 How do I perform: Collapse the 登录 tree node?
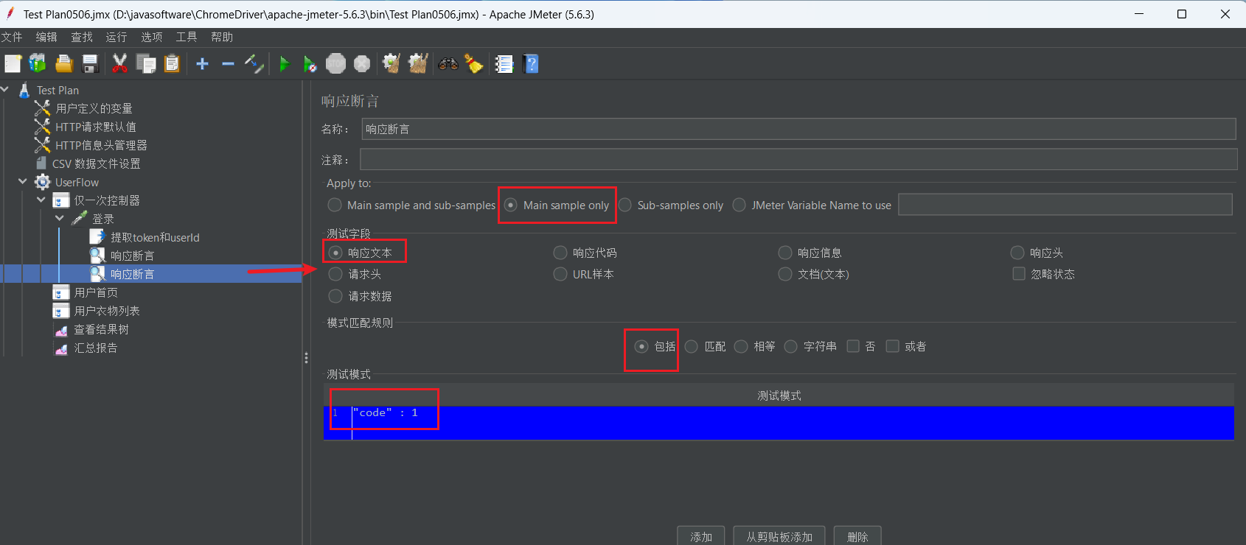tap(60, 218)
